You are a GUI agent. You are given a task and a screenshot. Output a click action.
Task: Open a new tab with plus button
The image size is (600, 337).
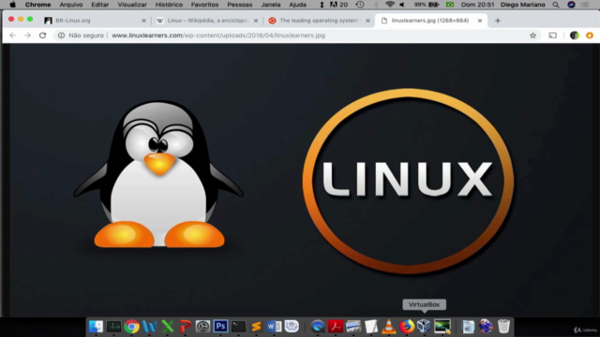point(498,21)
